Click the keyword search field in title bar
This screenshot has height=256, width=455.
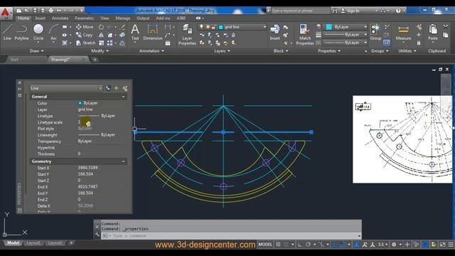pos(300,11)
